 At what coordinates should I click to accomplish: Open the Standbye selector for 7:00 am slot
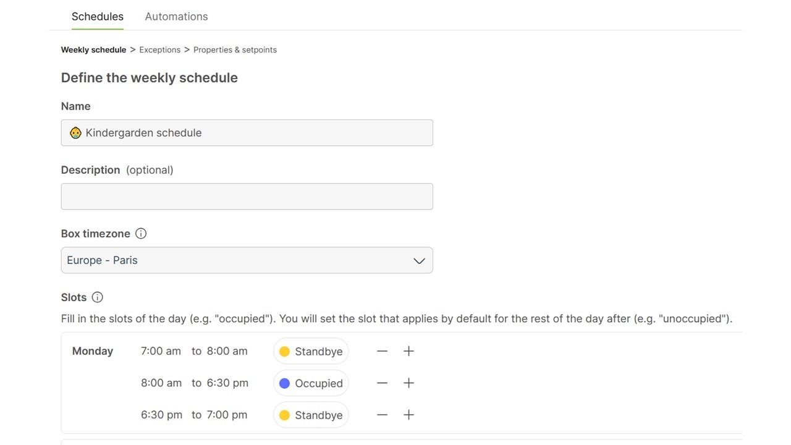tap(311, 351)
